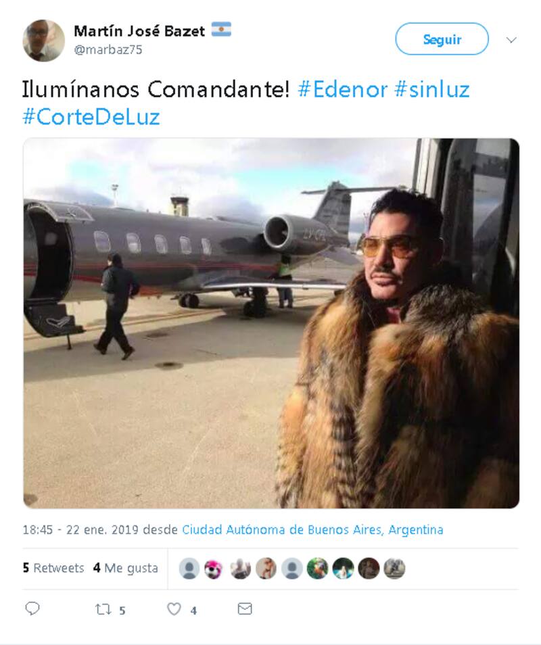Viewport: 541px width, 645px height.
Task: View the 4 Me gusta list
Action: 126,568
